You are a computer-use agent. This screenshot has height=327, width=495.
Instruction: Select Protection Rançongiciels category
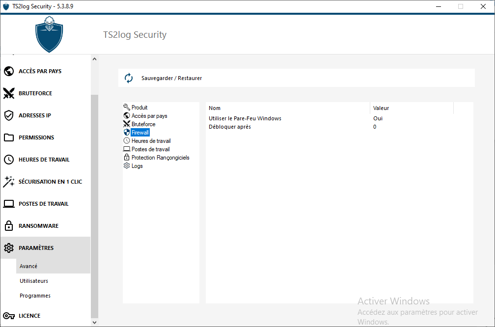coord(161,158)
